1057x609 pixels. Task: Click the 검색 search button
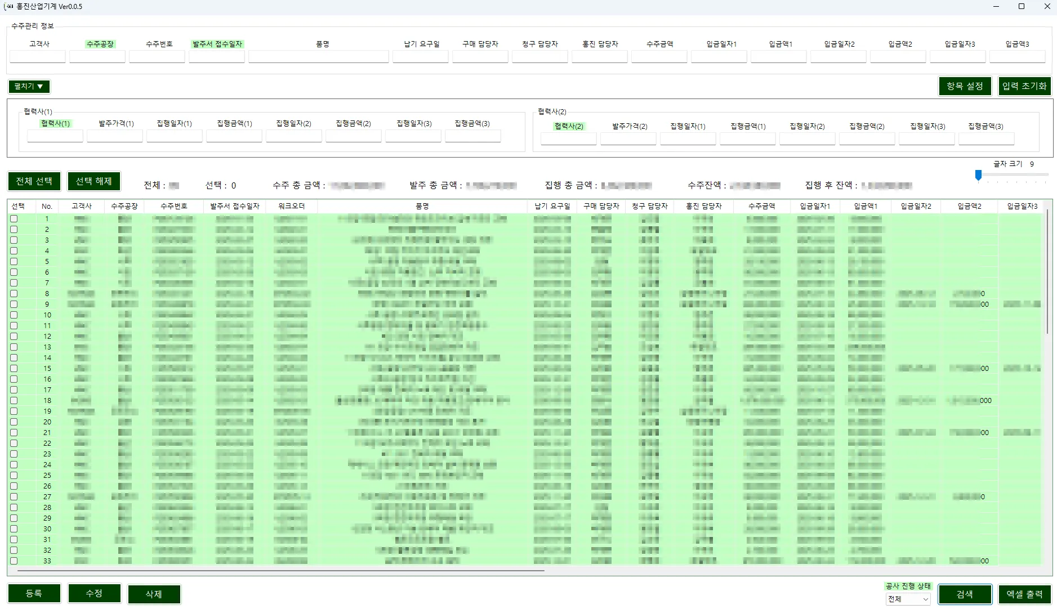point(965,594)
